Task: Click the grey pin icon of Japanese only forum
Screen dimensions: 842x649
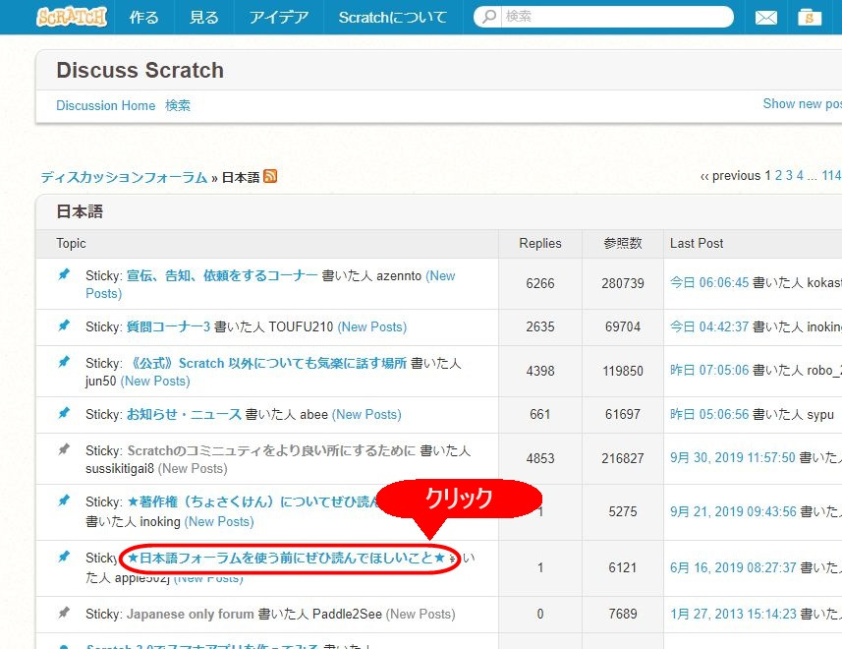Action: point(64,613)
